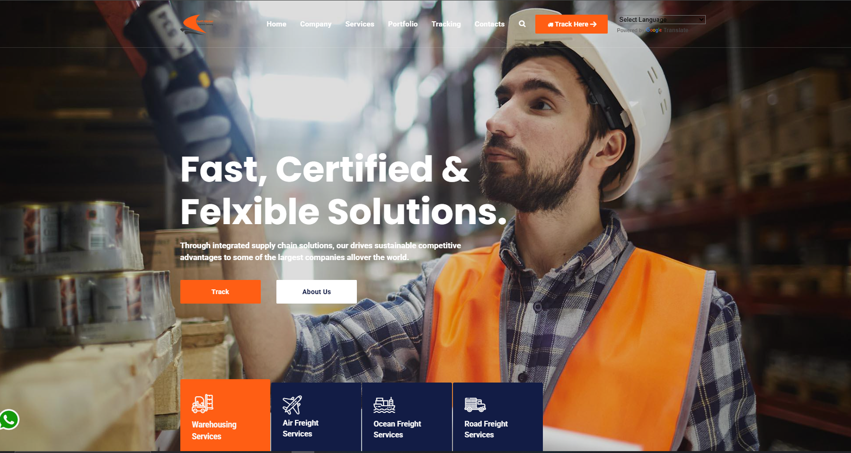The height and width of the screenshot is (453, 851).
Task: Open the Services menu
Action: click(x=359, y=24)
